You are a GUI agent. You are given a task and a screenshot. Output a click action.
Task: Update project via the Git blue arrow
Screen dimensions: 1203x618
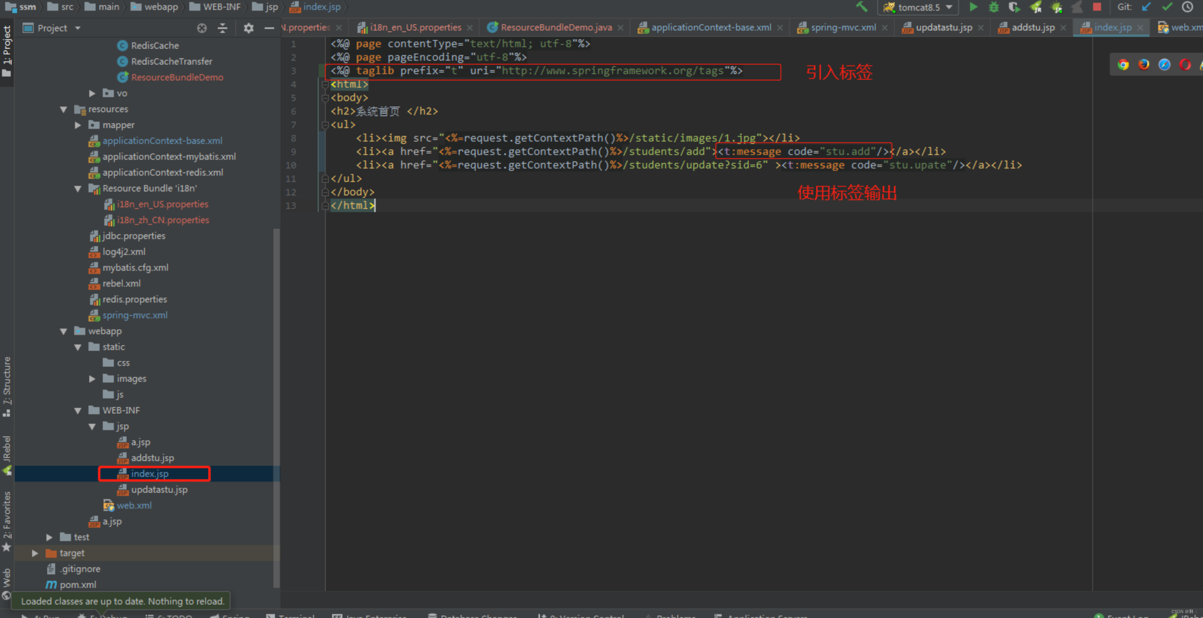1146,7
